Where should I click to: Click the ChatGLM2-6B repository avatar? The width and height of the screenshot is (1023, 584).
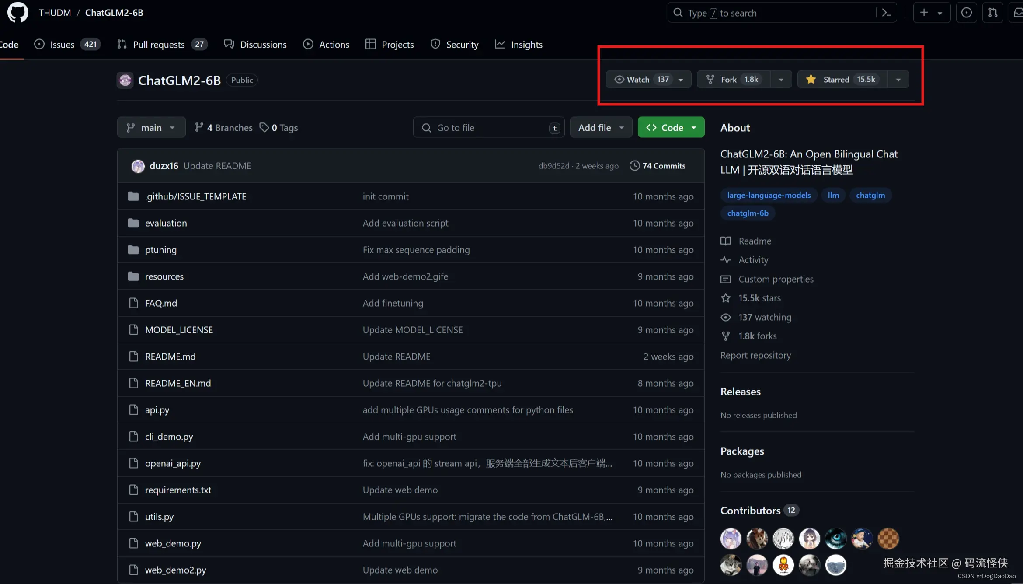pos(125,80)
